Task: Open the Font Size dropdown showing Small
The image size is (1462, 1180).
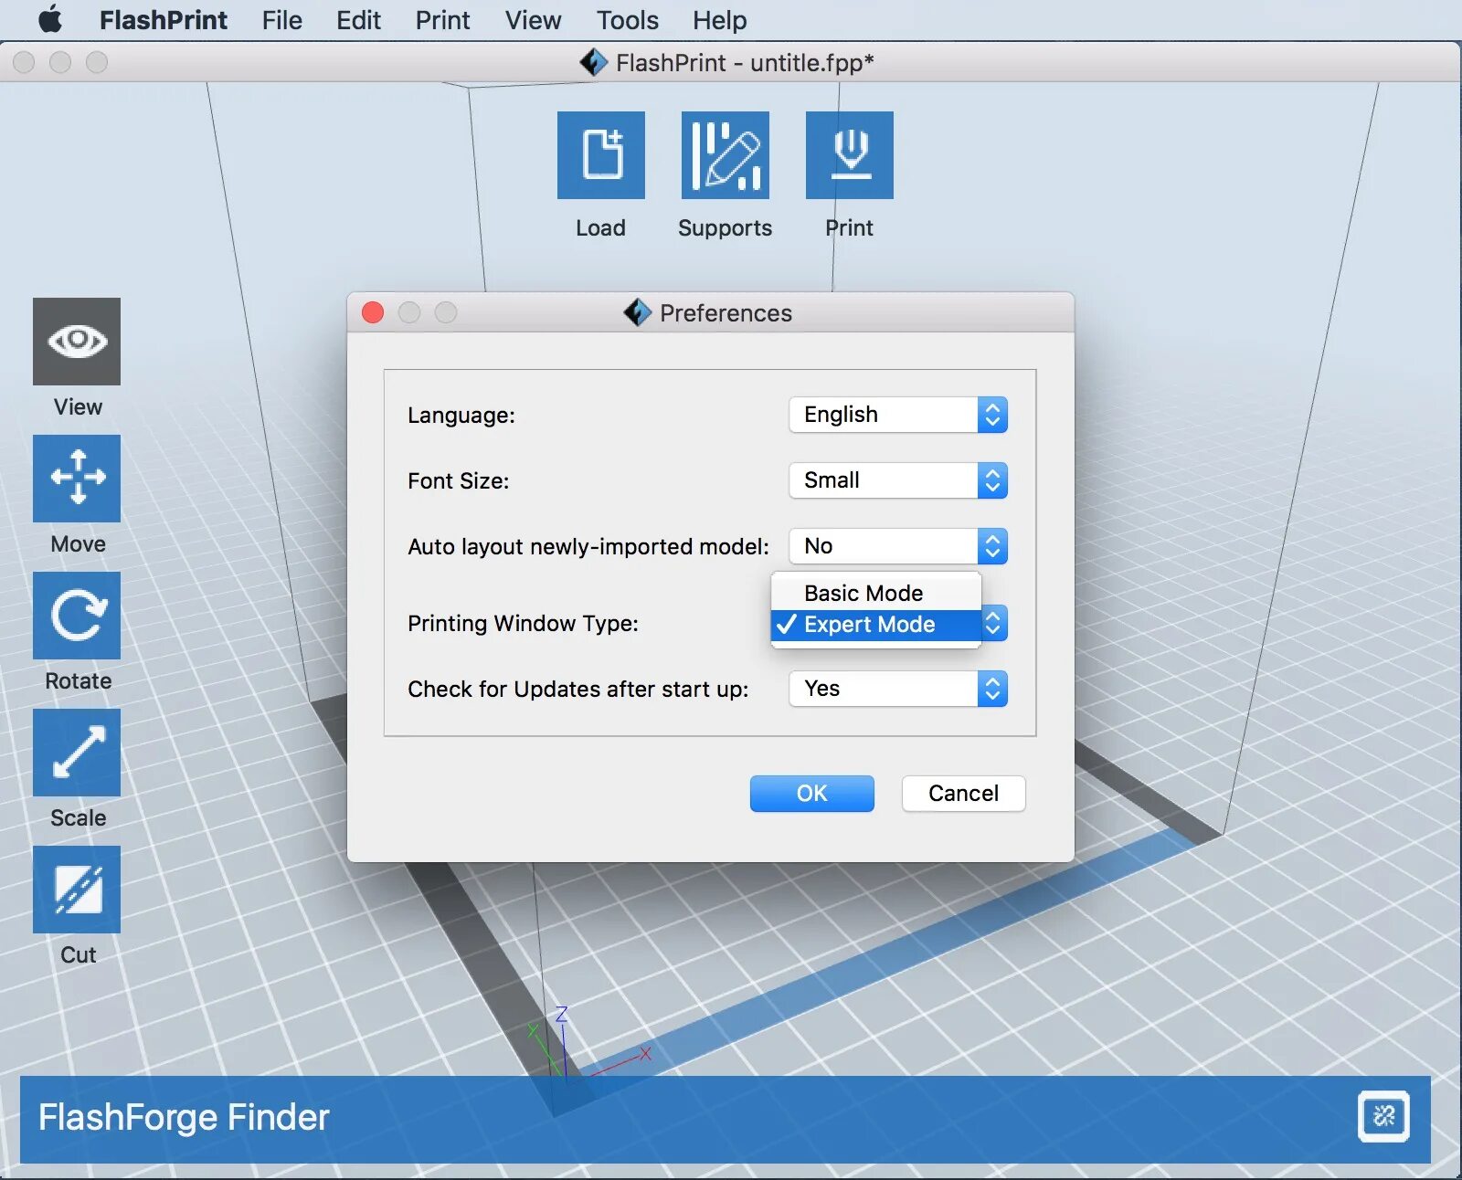Action: tap(898, 480)
